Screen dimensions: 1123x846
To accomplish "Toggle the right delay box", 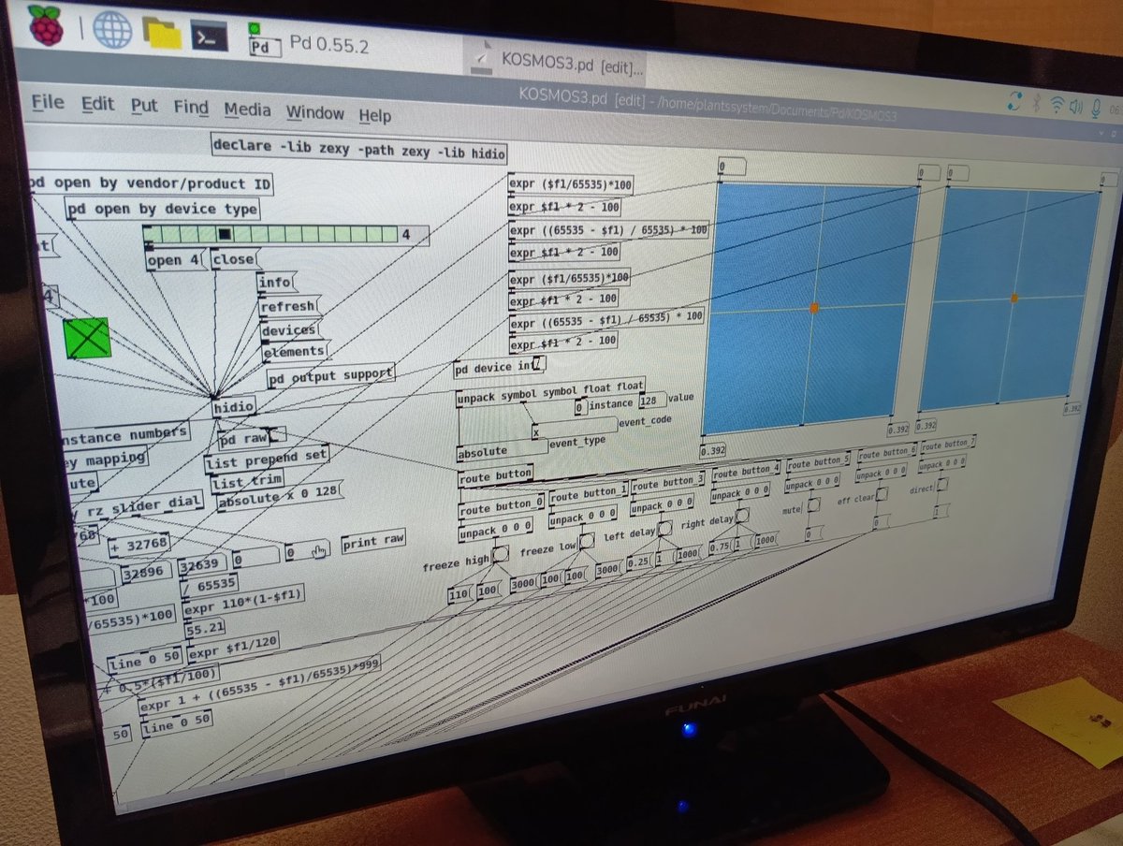I will [741, 516].
